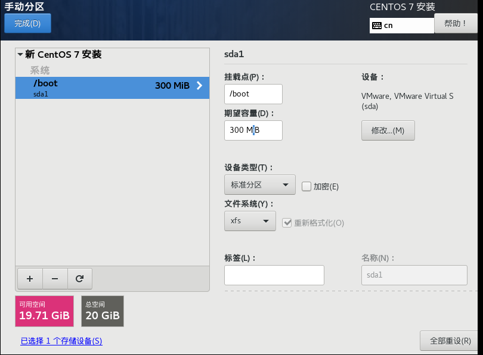Click the VMware, VMware Virtual S (sda) text
This screenshot has height=355, width=483.
coord(407,101)
